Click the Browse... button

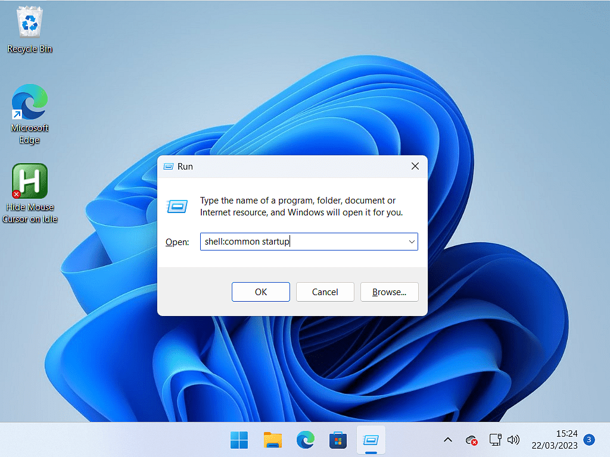[x=389, y=292]
